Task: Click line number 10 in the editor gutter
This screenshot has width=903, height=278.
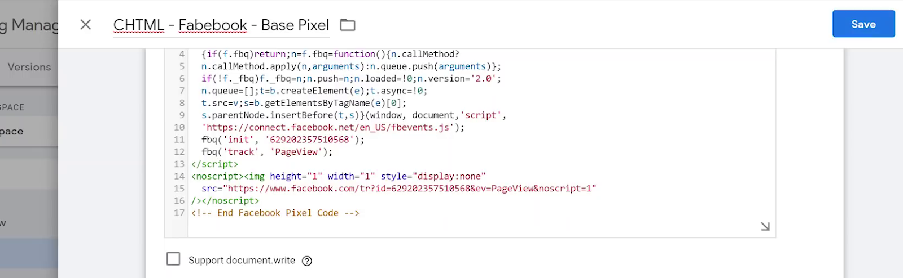Action: click(x=179, y=128)
